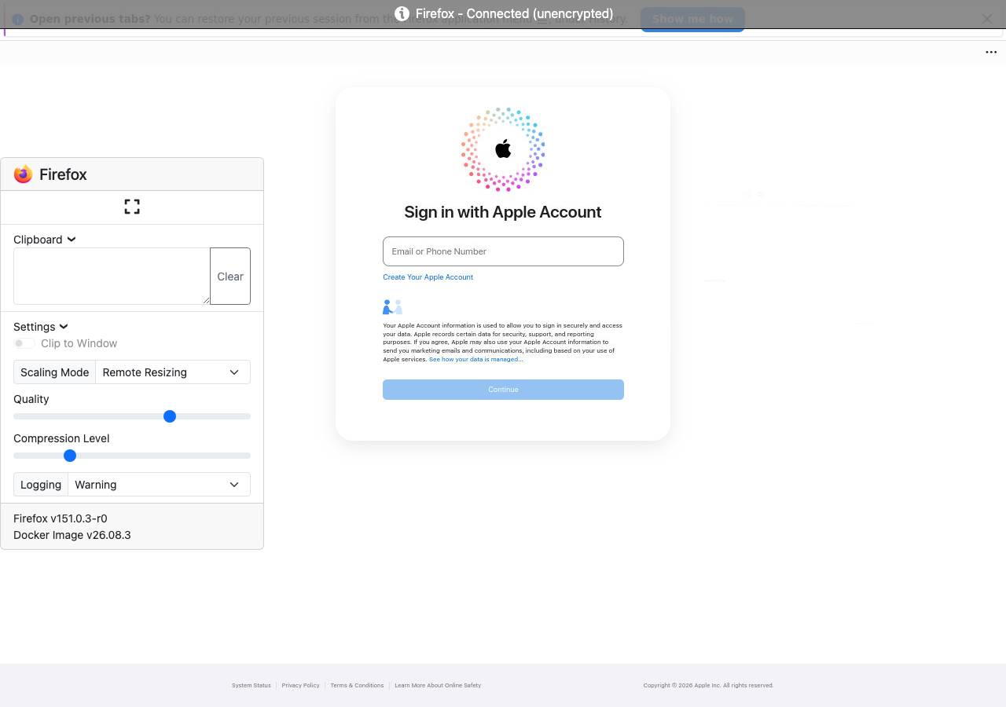Focus the Clipboard text area
Viewport: 1006px width, 707px height.
[x=112, y=277]
